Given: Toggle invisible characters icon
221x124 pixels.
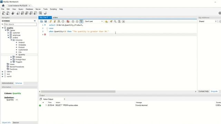Looking at the screenshot, I should [x=119, y=21].
